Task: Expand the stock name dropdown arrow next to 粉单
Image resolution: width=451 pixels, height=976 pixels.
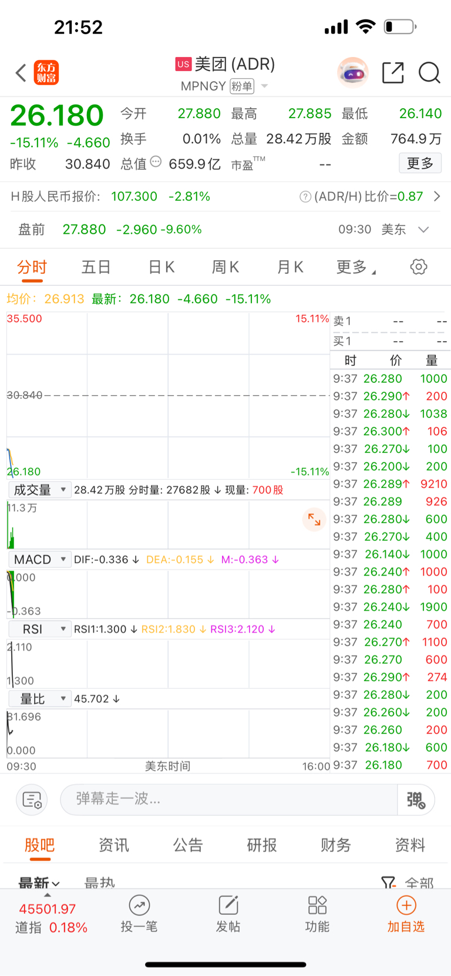Action: click(x=264, y=86)
